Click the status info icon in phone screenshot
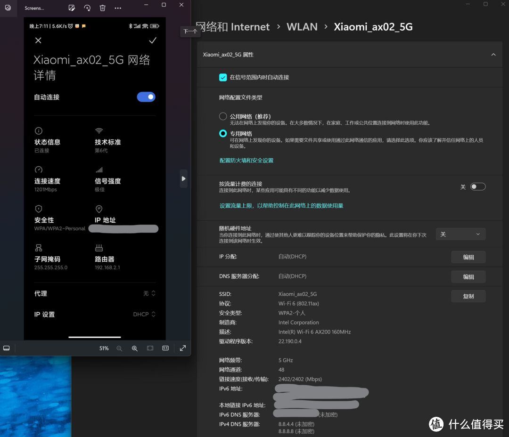The image size is (509, 437). [x=39, y=131]
